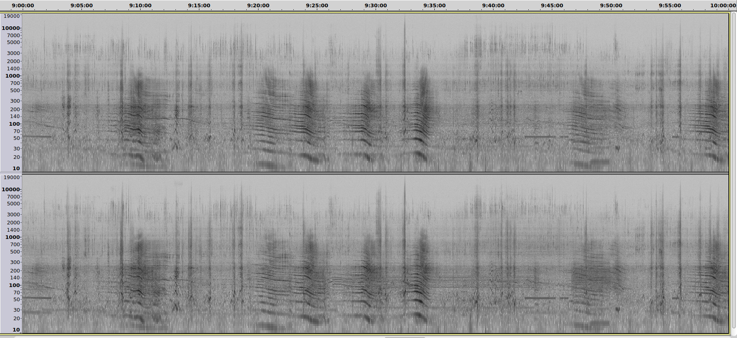Click the 9:35:00 time ruler label
The height and width of the screenshot is (338, 737).
click(434, 6)
